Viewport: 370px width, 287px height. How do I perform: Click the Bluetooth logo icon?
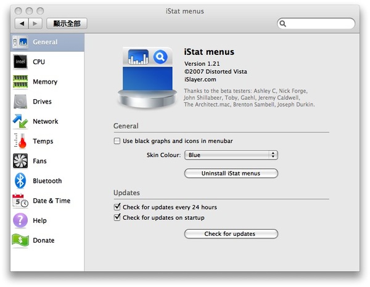pos(20,180)
